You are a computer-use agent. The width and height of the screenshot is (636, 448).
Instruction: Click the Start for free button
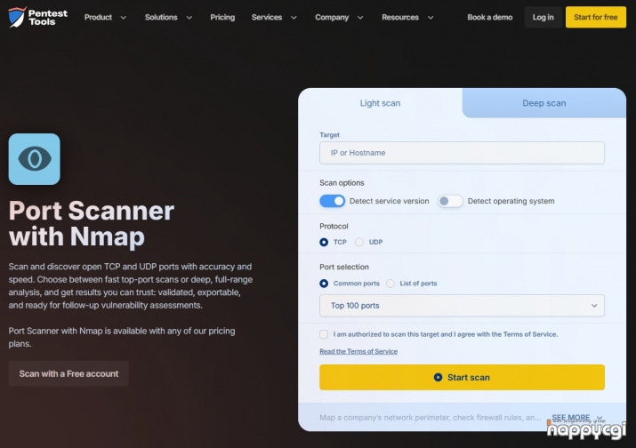pyautogui.click(x=595, y=17)
